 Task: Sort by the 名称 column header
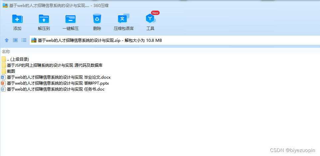point(6,51)
